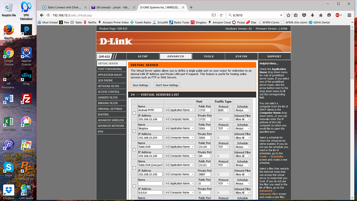Click the Save Settings button
The height and width of the screenshot is (201, 357).
140,85
